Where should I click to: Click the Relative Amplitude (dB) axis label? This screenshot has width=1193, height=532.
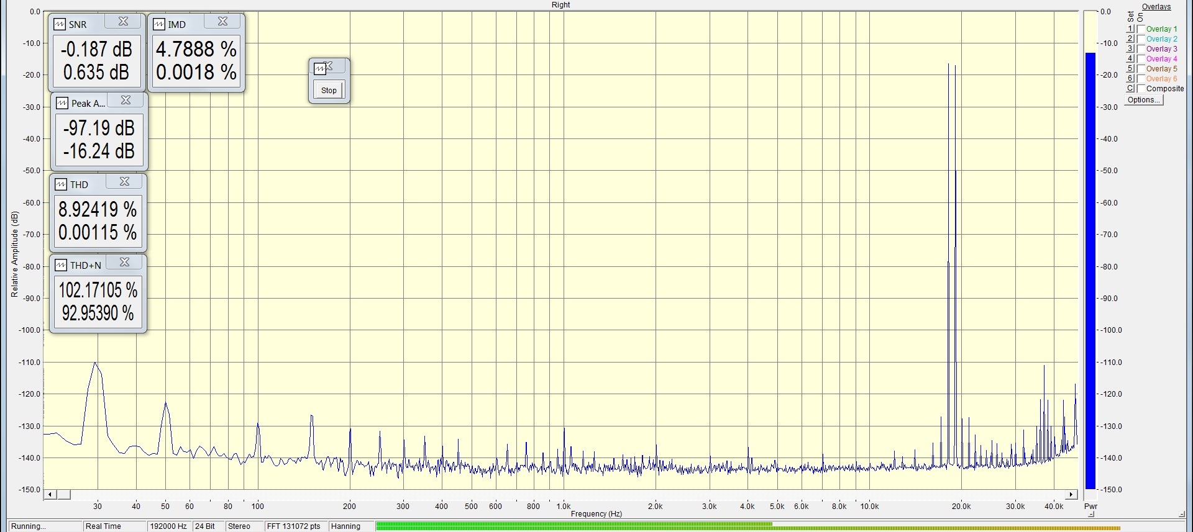click(15, 254)
